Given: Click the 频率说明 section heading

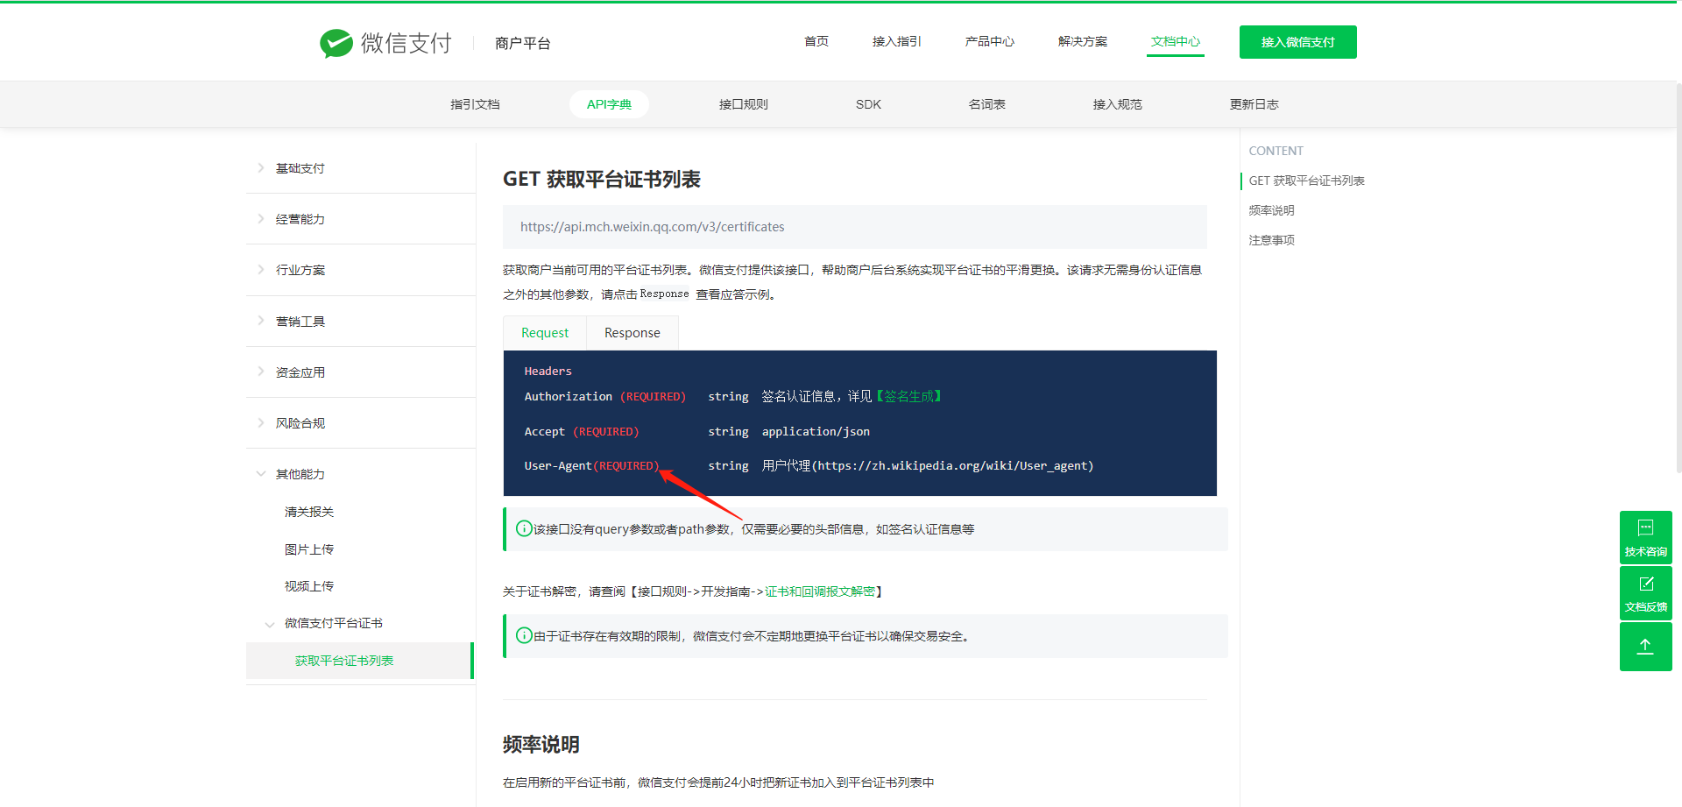Looking at the screenshot, I should click(x=541, y=745).
